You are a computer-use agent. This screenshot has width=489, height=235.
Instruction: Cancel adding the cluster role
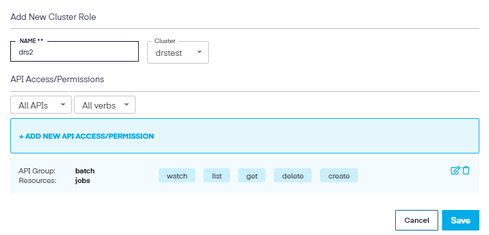(416, 220)
